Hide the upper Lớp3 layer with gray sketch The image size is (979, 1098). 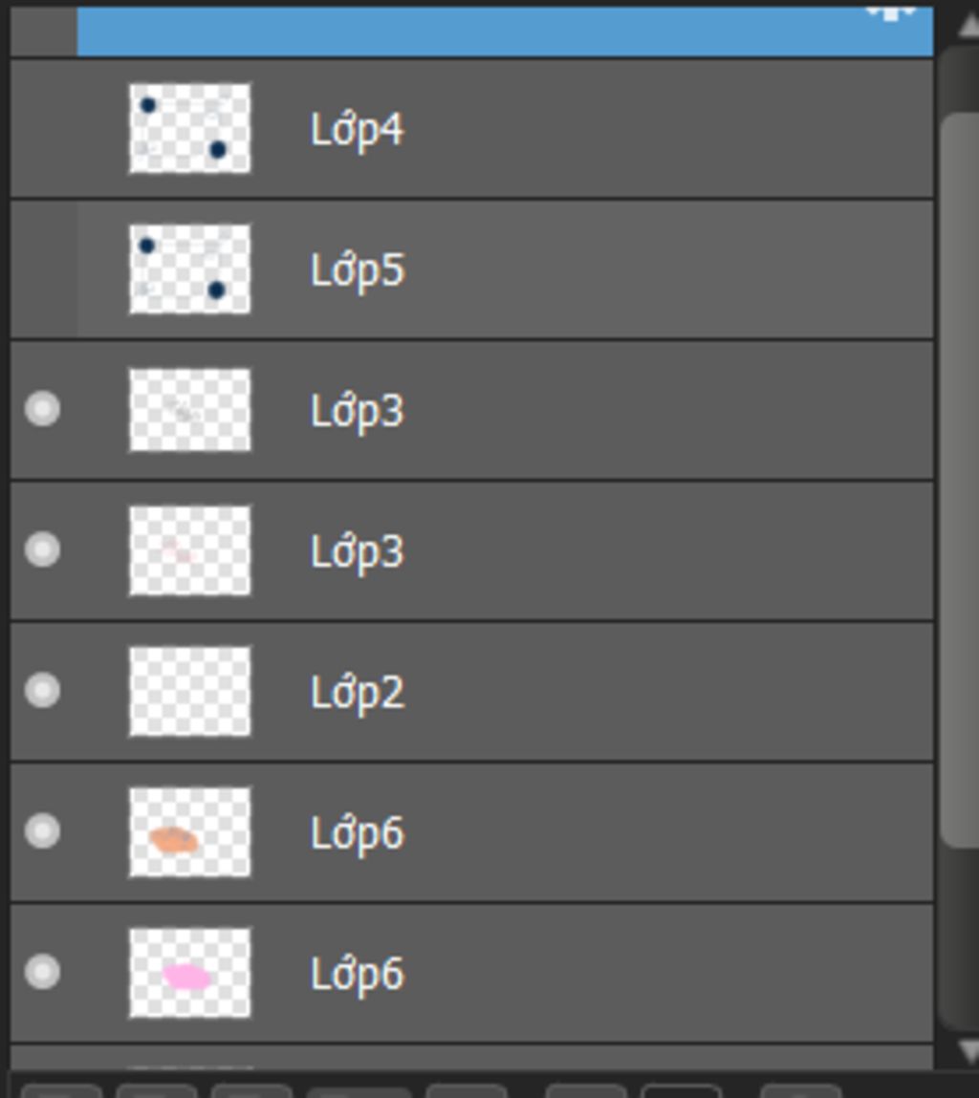[42, 410]
